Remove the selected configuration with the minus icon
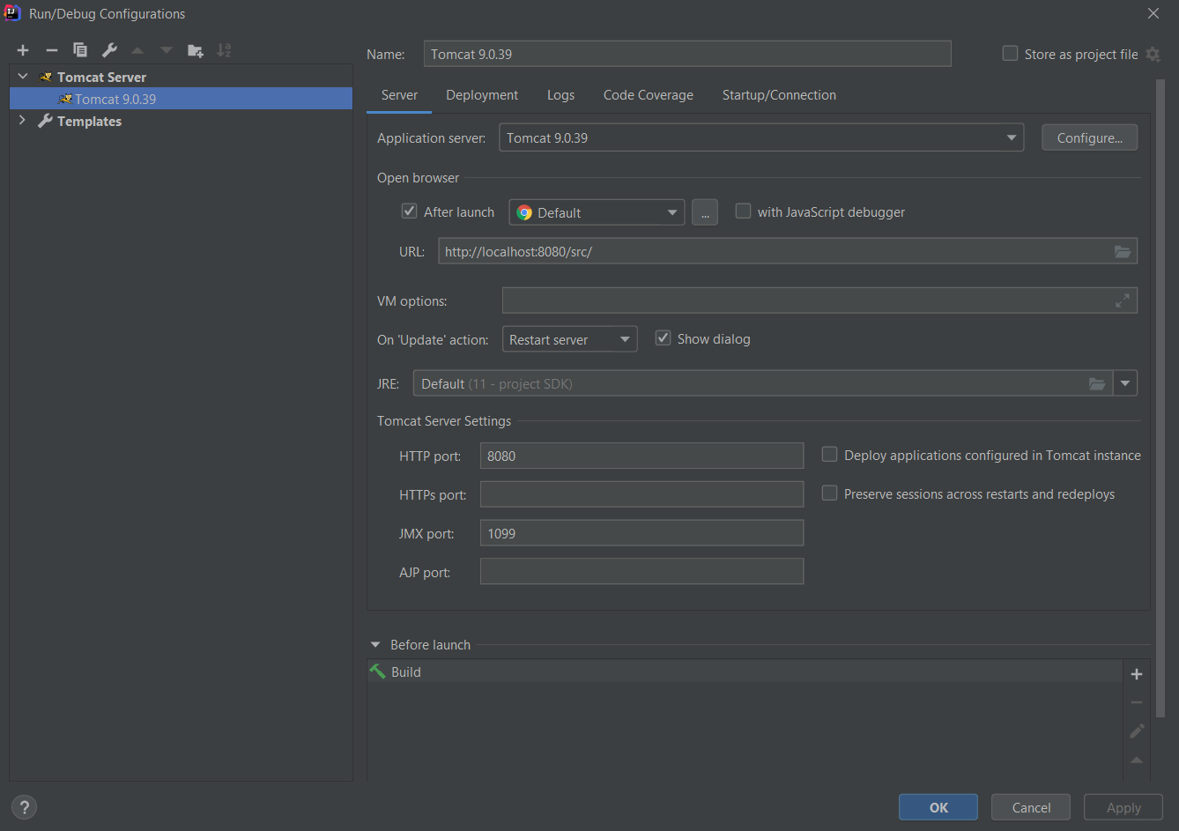 coord(52,50)
